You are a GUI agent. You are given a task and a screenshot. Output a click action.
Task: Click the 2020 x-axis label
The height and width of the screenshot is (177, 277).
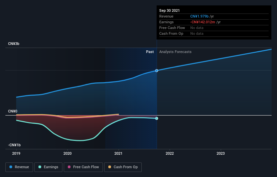point(67,153)
